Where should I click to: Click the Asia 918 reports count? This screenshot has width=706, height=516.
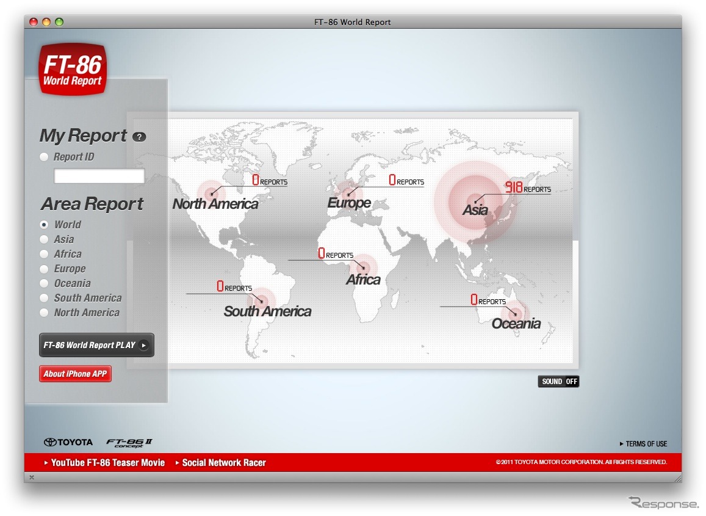527,187
